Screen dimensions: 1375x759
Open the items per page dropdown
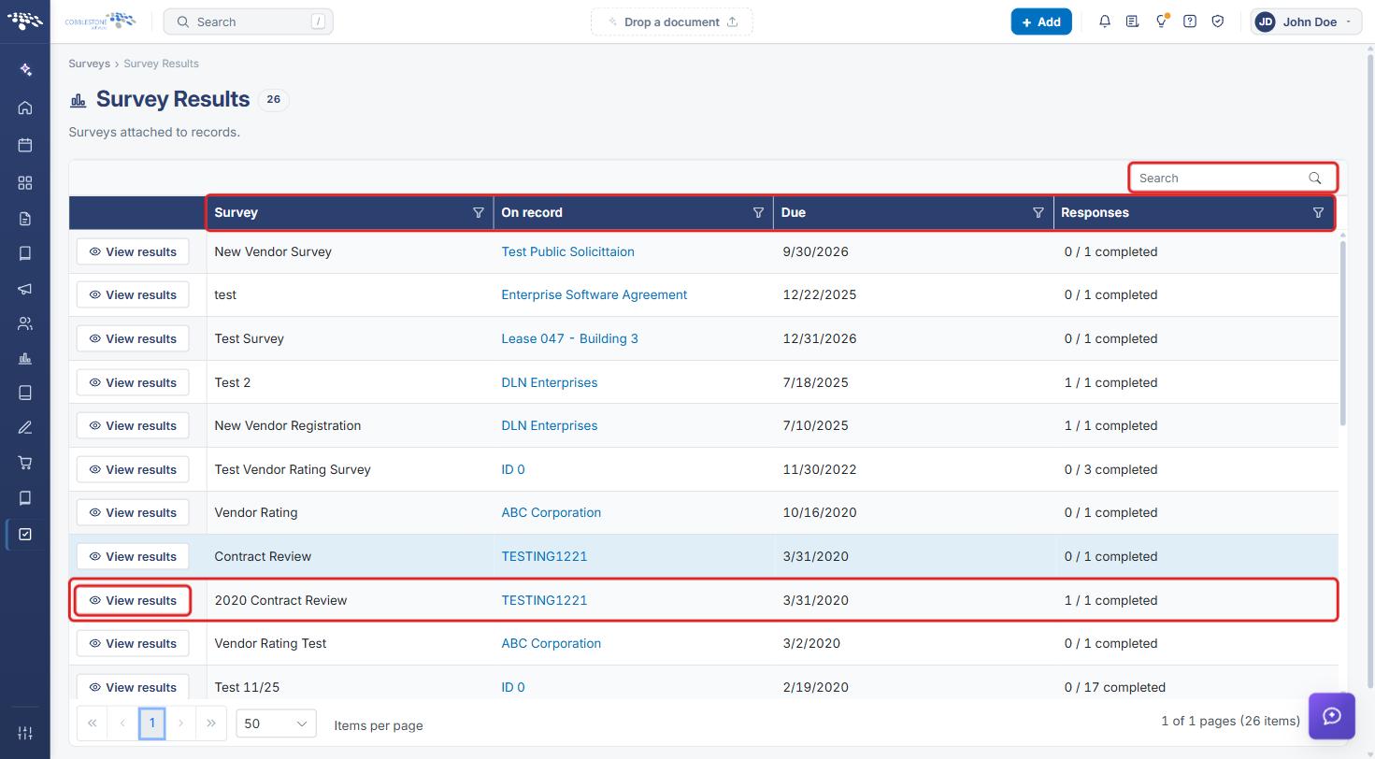click(277, 723)
